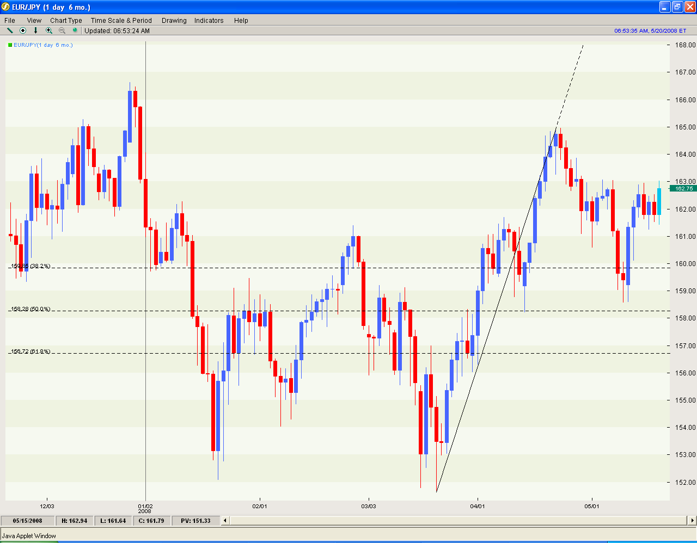Select the trend line drawing tool
This screenshot has width=697, height=543.
pos(9,30)
